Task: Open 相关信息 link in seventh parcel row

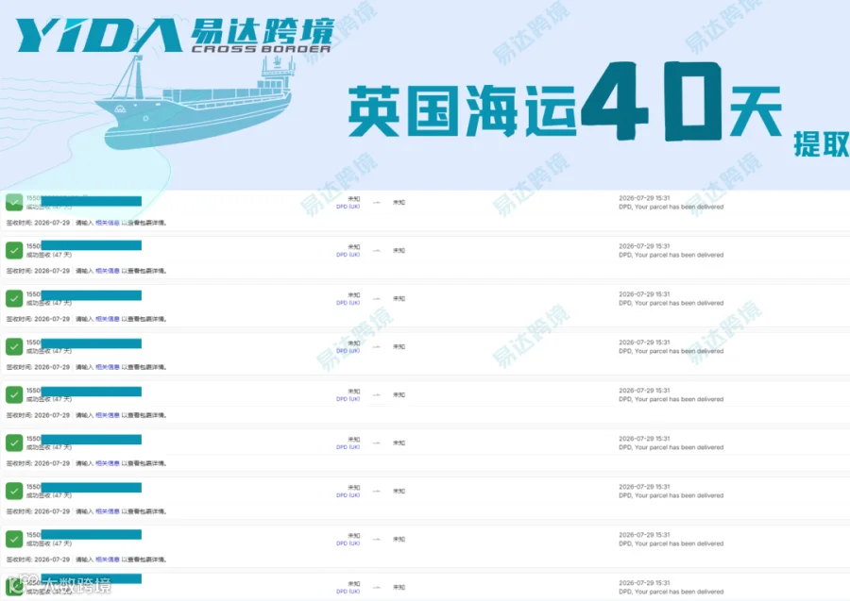Action: pos(108,511)
